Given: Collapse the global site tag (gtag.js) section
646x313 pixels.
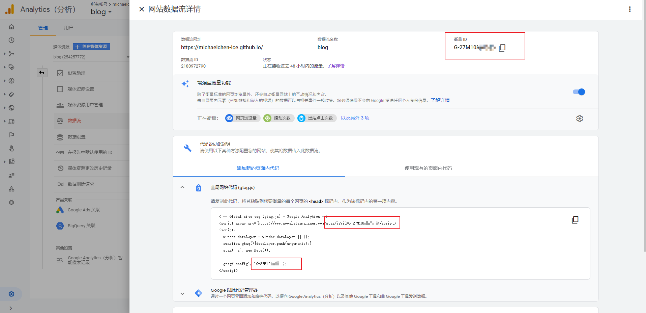Looking at the screenshot, I should 182,187.
